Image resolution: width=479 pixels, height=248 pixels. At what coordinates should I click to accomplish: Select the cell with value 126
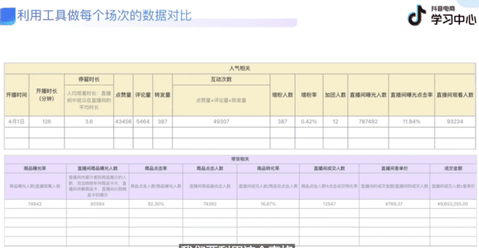point(46,122)
